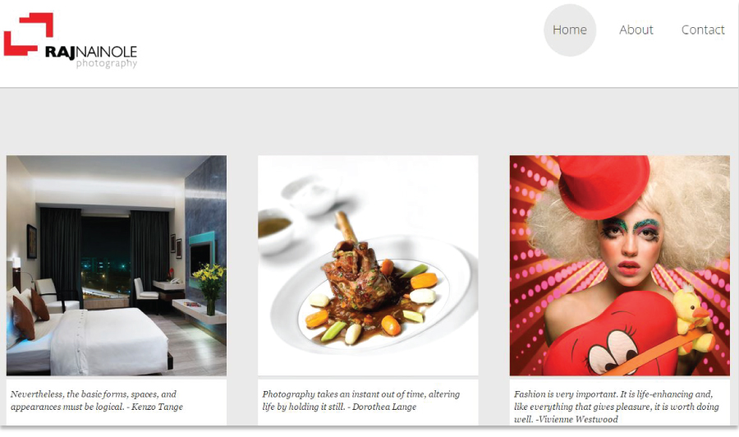The image size is (739, 437).
Task: Click the yellow flower vase in hotel photo
Action: click(209, 287)
